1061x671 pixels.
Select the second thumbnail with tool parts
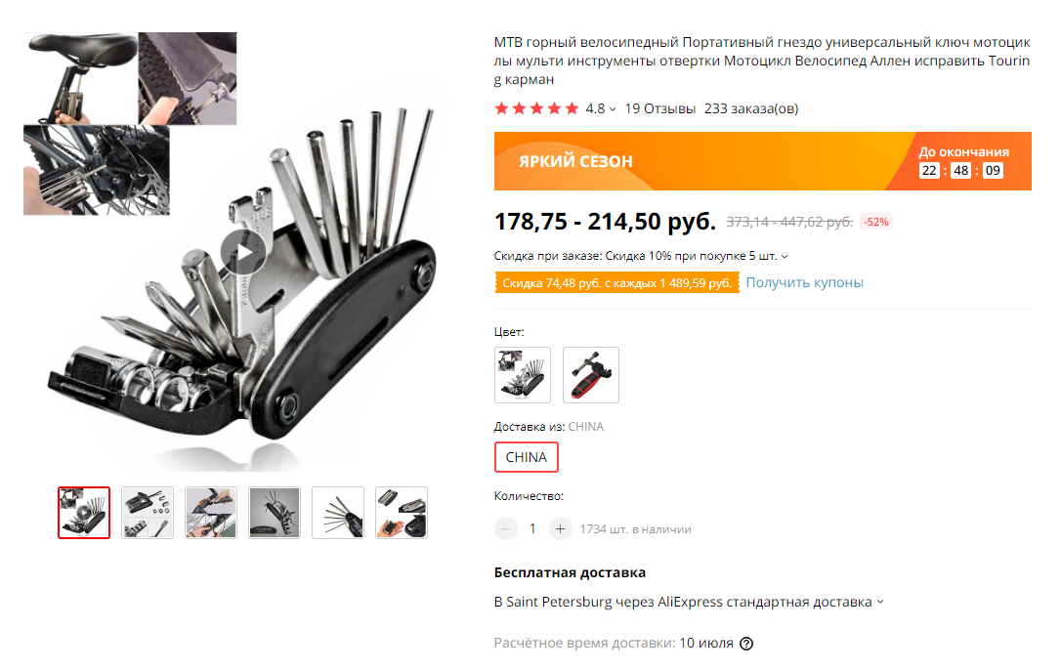148,513
